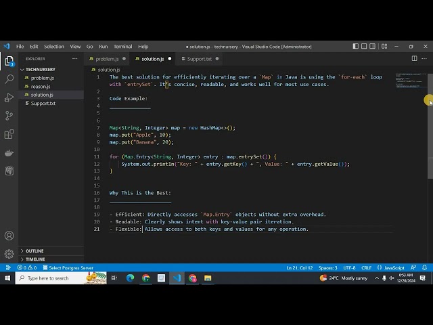Click Select Postgres Server in status bar
Screen dimensions: 433x325
[68, 267]
